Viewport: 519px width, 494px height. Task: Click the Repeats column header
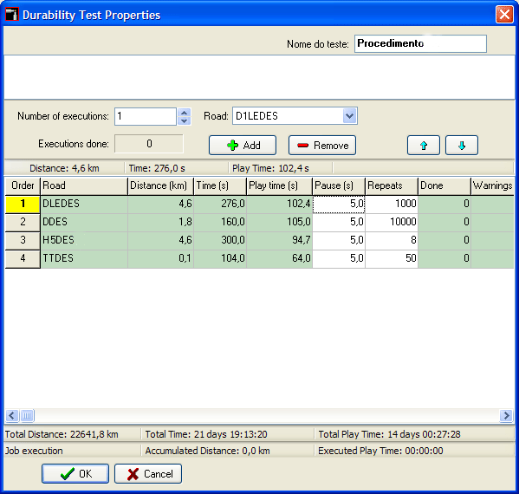point(392,185)
